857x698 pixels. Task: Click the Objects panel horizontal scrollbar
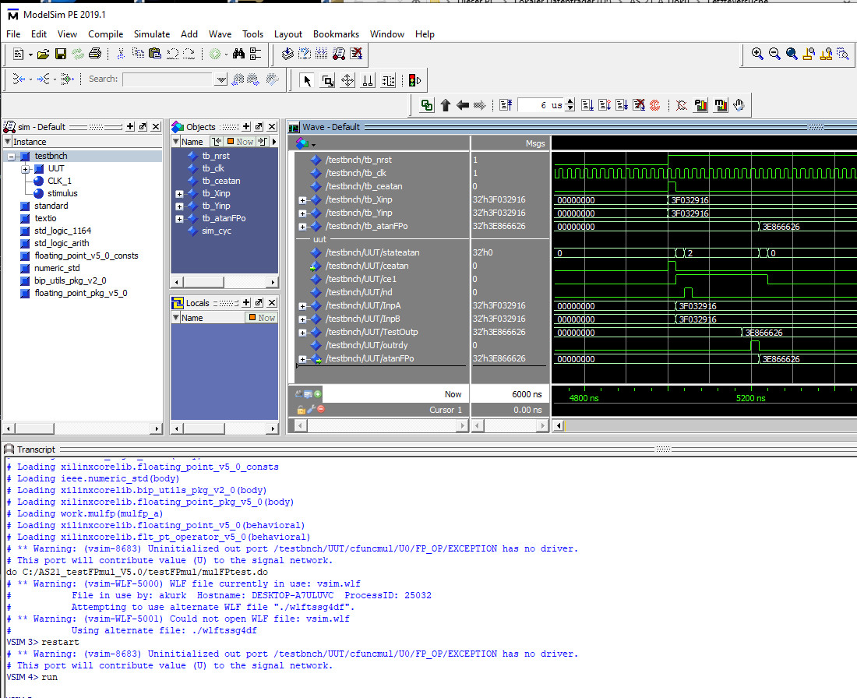coord(224,282)
